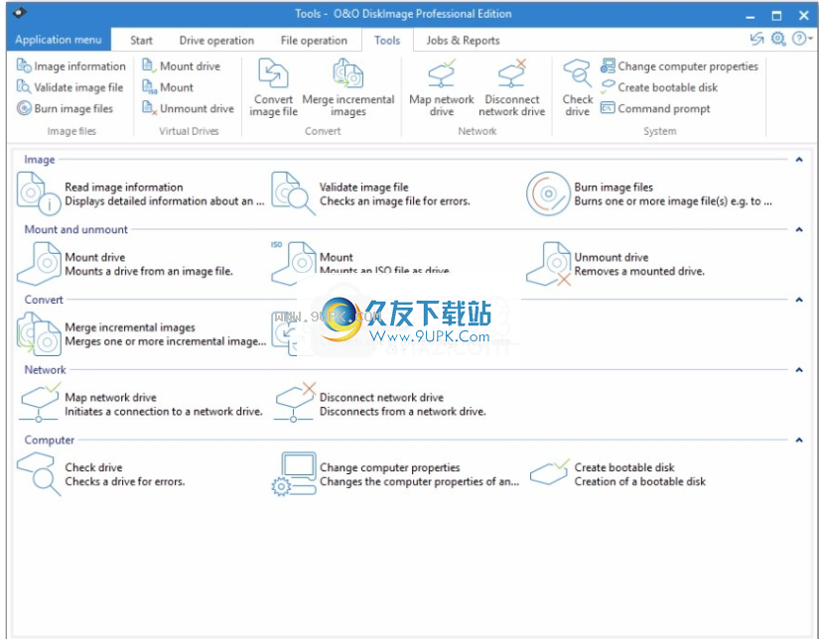
Task: Click Create bootable disk in the ribbon
Action: click(x=659, y=87)
